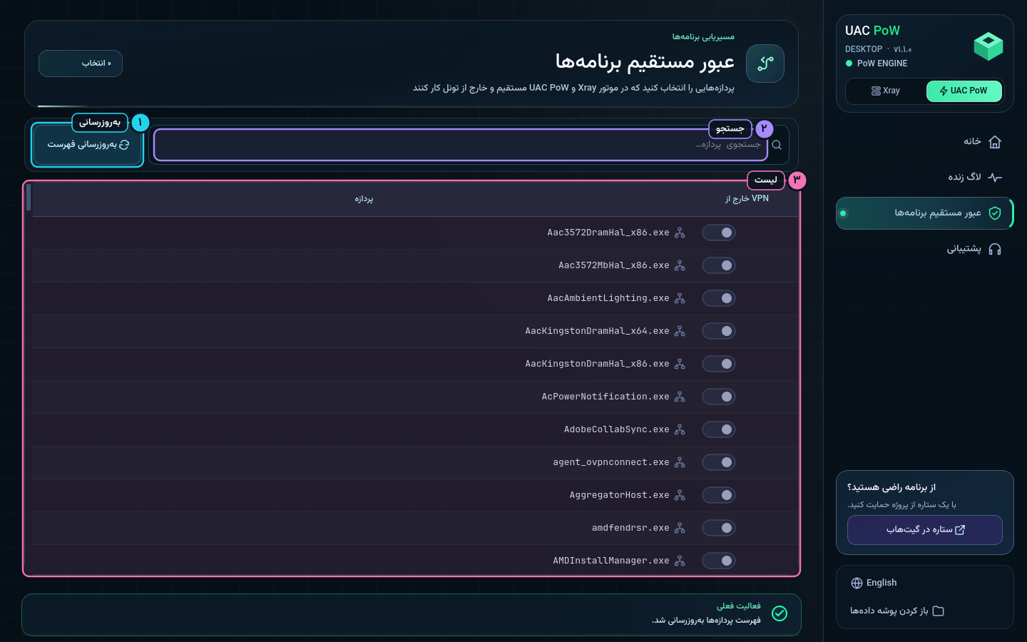Open the لاگ زنده live log page
Viewport: 1027px width, 642px height.
tap(925, 178)
